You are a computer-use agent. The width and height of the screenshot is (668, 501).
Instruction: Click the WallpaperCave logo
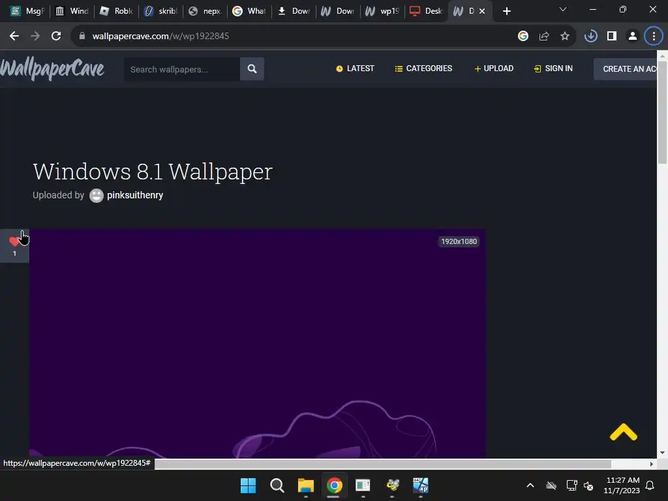(x=52, y=69)
